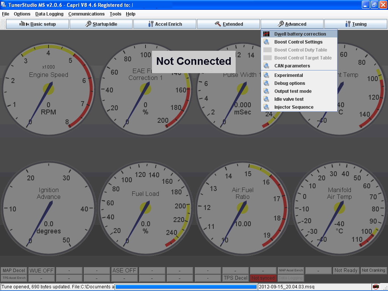
Task: Click the disconnected status icon in status bar
Action: [x=375, y=287]
